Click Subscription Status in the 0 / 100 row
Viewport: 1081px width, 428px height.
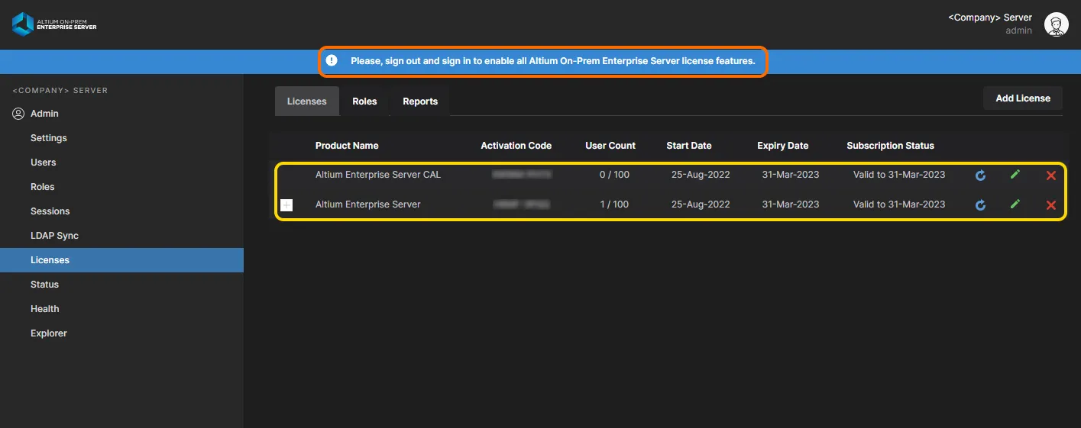(x=899, y=175)
